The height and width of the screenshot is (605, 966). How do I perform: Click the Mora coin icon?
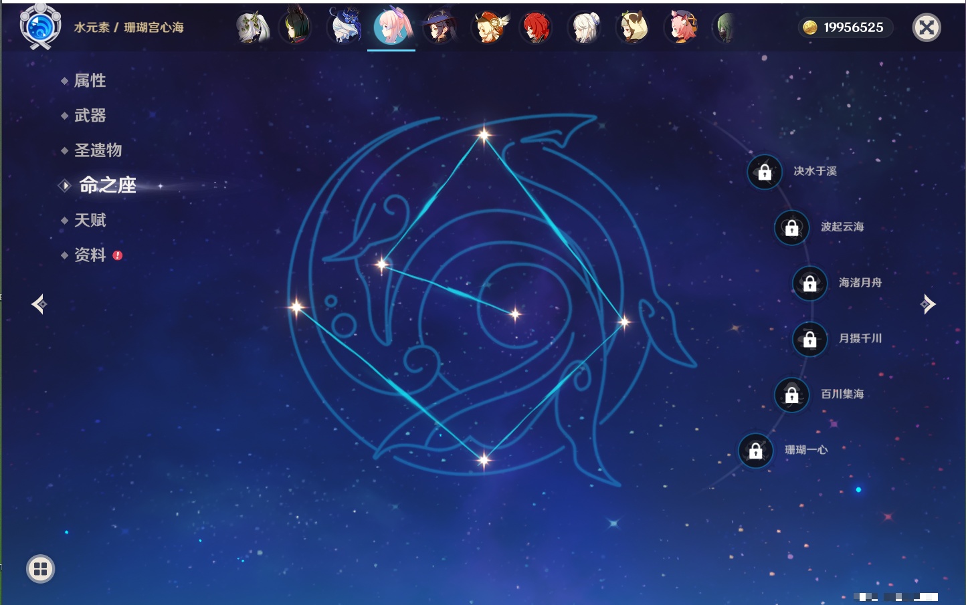(x=810, y=27)
